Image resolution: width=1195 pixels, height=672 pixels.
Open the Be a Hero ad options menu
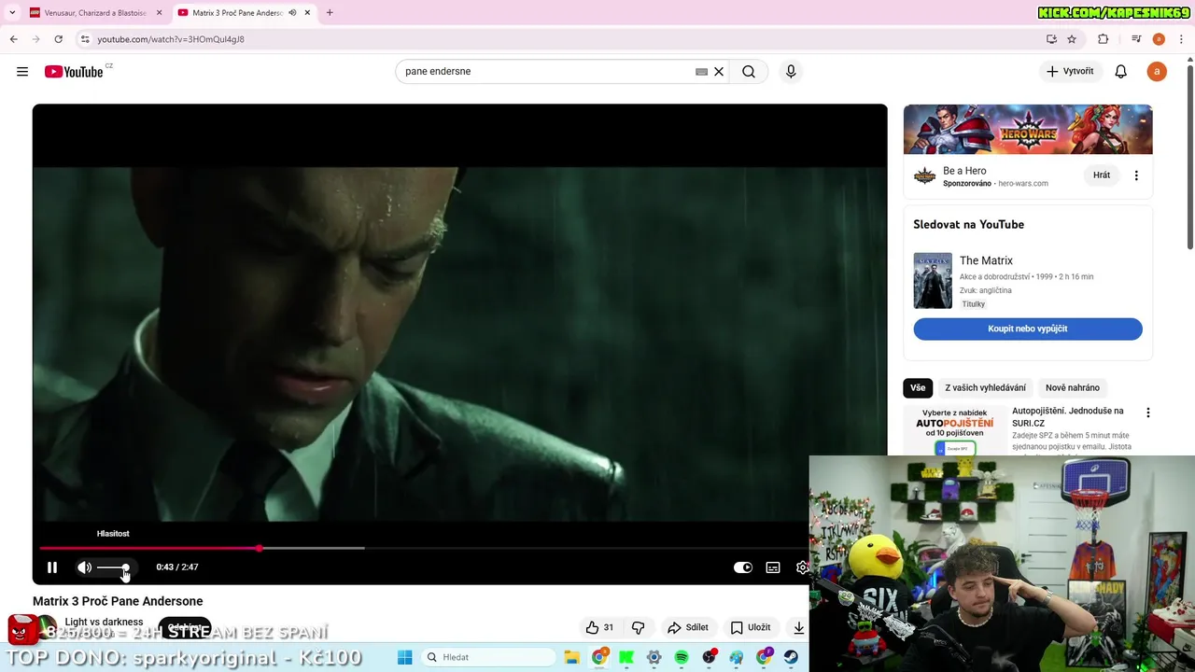1136,175
